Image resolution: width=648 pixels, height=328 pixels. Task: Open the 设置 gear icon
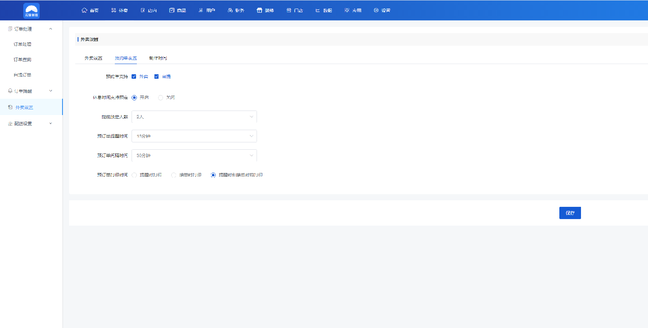coord(376,10)
